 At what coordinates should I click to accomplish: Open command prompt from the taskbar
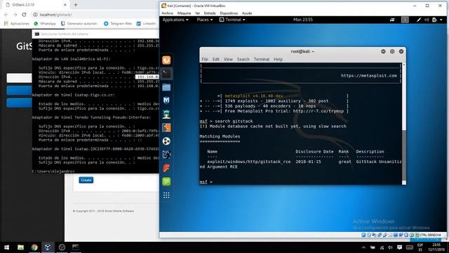click(75, 247)
